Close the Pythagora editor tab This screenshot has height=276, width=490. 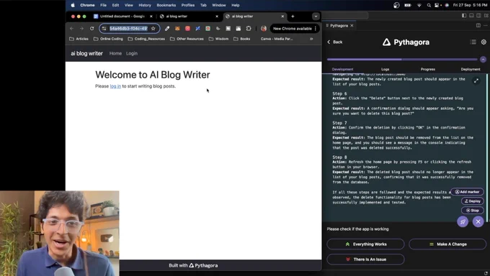click(352, 26)
